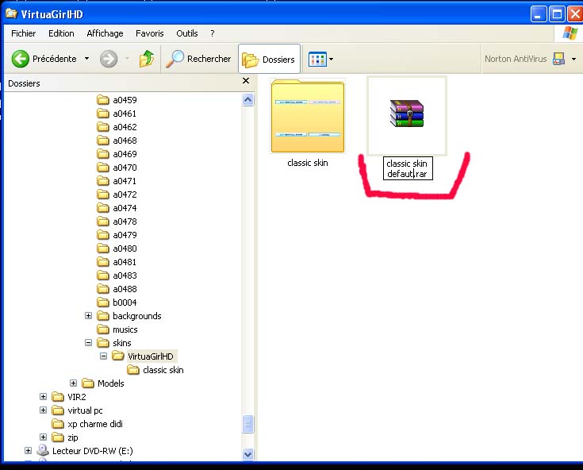Open the Précédente history dropdown arrow
583x470 pixels.
point(86,59)
